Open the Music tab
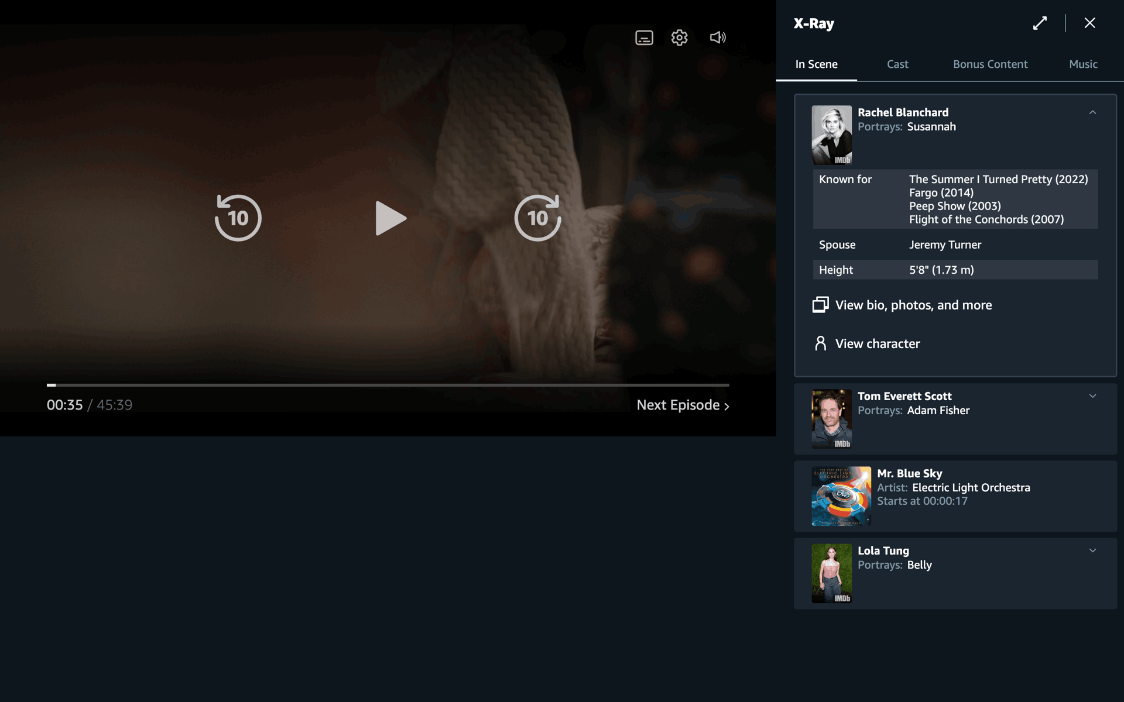This screenshot has height=702, width=1124. [x=1083, y=64]
